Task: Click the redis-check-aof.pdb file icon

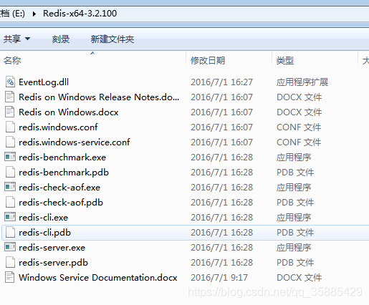Action: 10,203
